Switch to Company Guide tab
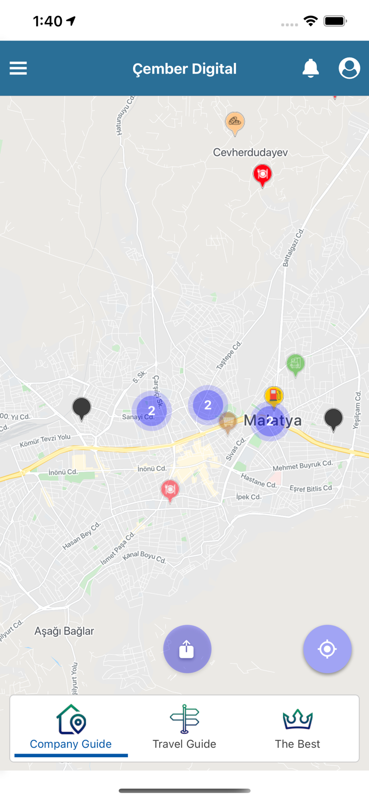369x800 pixels. [x=71, y=728]
